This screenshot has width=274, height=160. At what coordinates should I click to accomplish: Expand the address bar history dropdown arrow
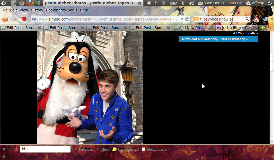(x=182, y=19)
